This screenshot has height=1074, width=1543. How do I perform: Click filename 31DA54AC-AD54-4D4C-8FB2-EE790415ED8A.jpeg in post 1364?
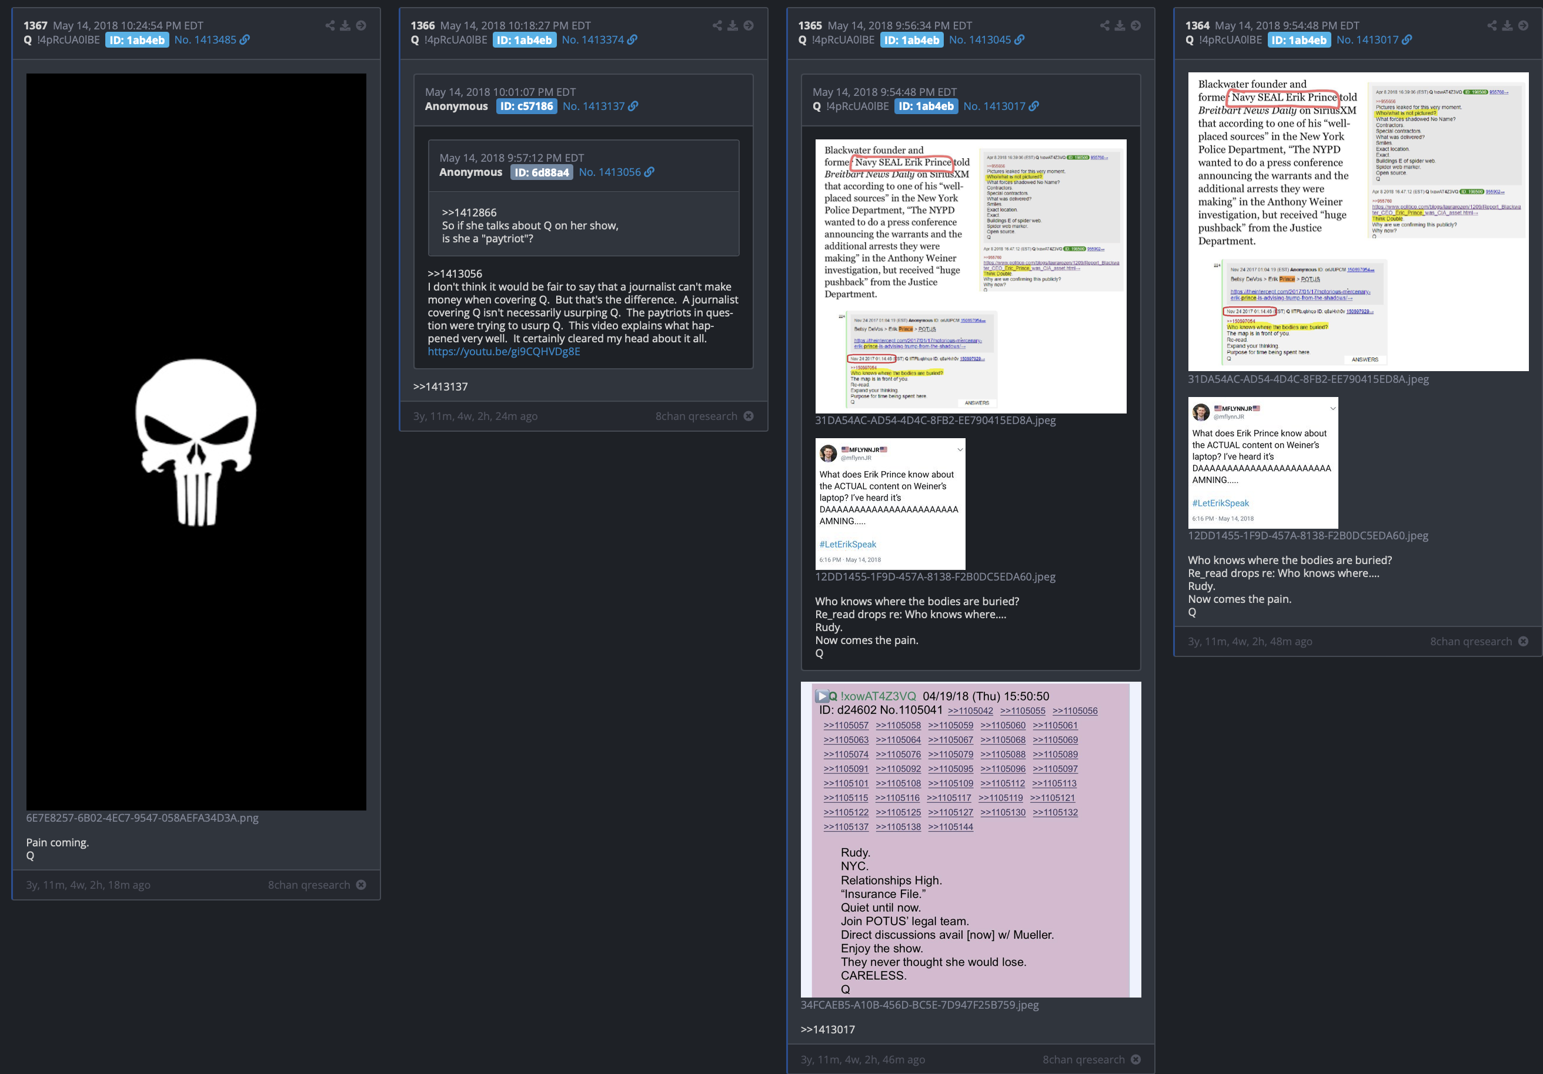point(1308,379)
